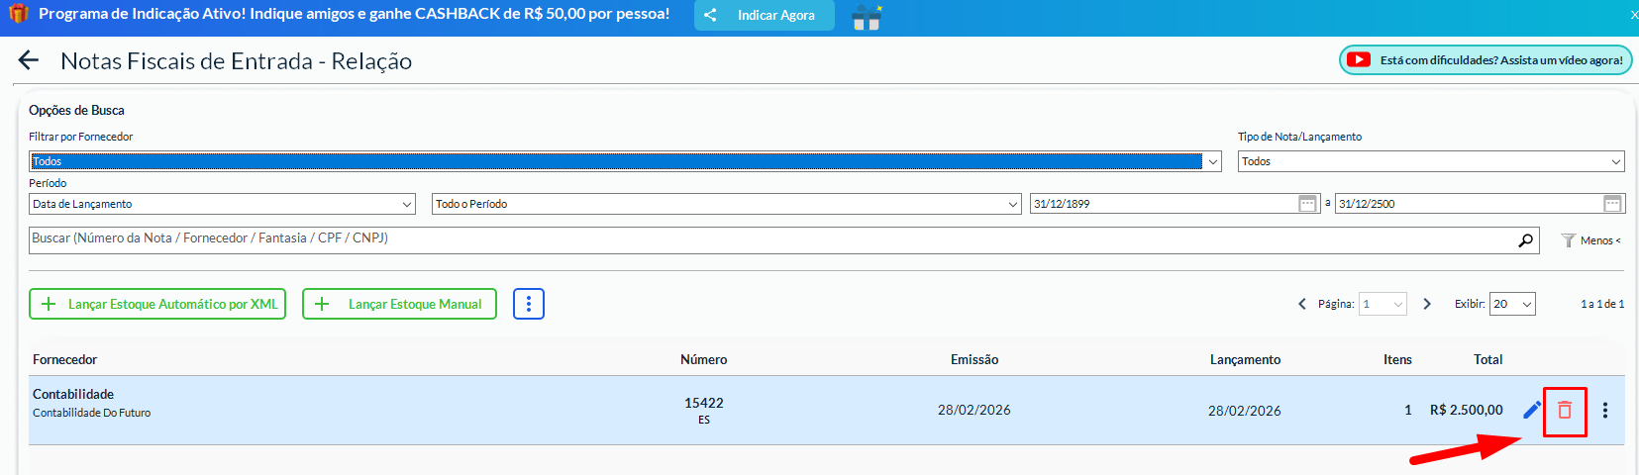The height and width of the screenshot is (475, 1639).
Task: Open the blue three-dot more actions button
Action: point(529,304)
